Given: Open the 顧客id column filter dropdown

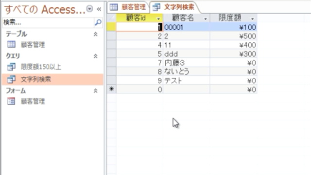Looking at the screenshot, I should (x=158, y=19).
